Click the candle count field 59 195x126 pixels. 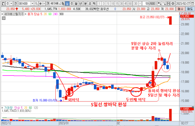coord(145,4)
